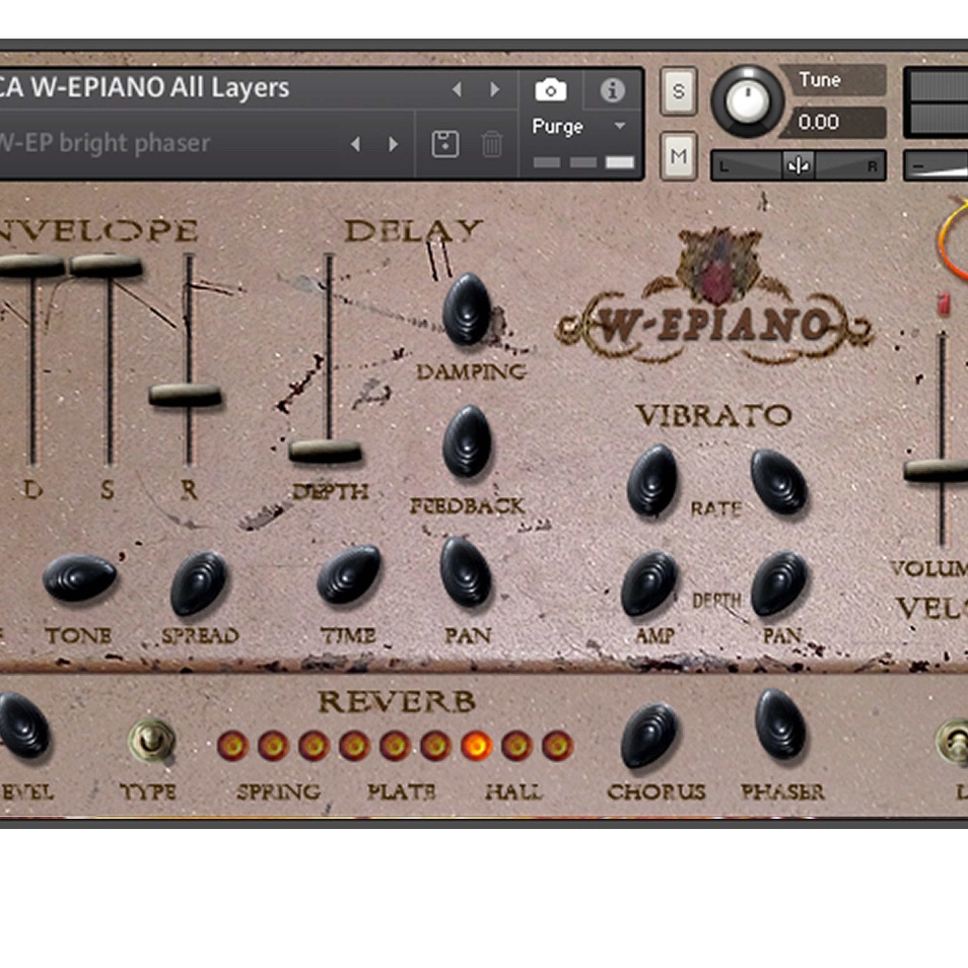This screenshot has height=968, width=968.
Task: Go to next snapshot preset arrow
Action: (x=394, y=144)
